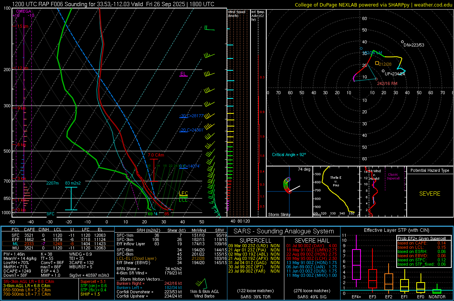Select the EFF parcel row
This screenshot has width=454, height=301.
point(58,239)
